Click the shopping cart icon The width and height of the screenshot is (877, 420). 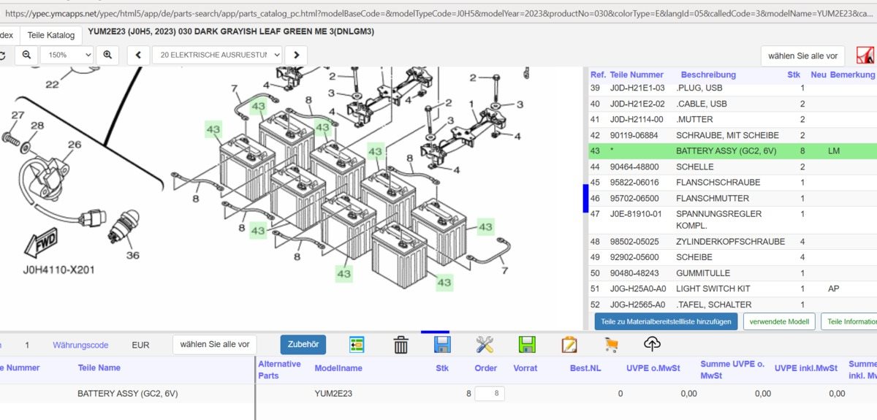tap(611, 345)
